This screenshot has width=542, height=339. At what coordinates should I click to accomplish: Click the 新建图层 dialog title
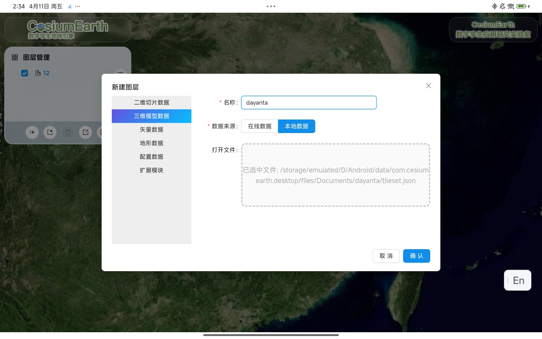pyautogui.click(x=125, y=87)
